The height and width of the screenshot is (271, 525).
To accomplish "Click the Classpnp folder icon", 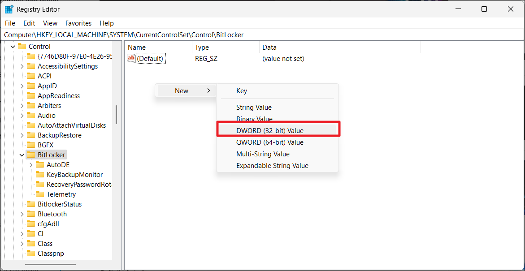I will click(31, 254).
